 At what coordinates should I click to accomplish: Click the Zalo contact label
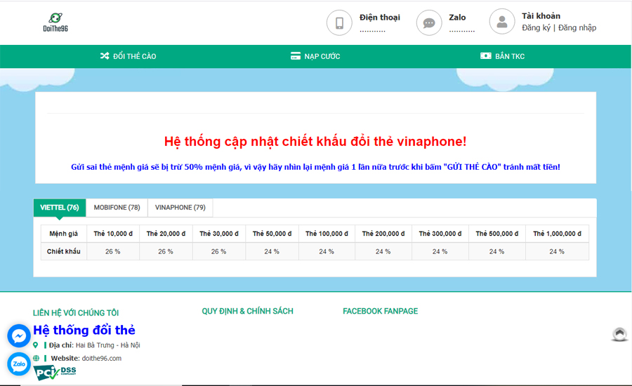click(x=457, y=18)
